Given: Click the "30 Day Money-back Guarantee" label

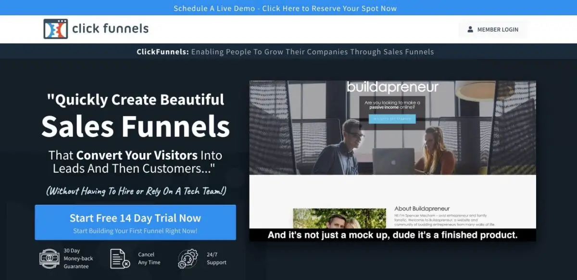Looking at the screenshot, I should tap(78, 258).
